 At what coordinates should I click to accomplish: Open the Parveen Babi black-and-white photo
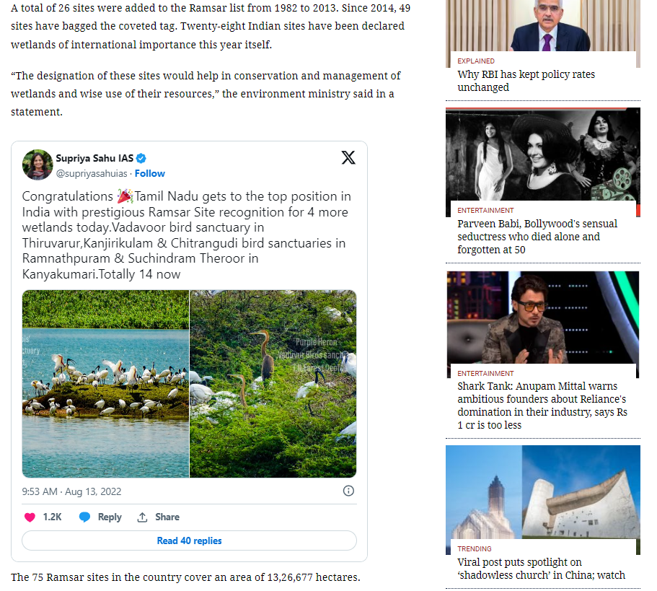point(543,154)
